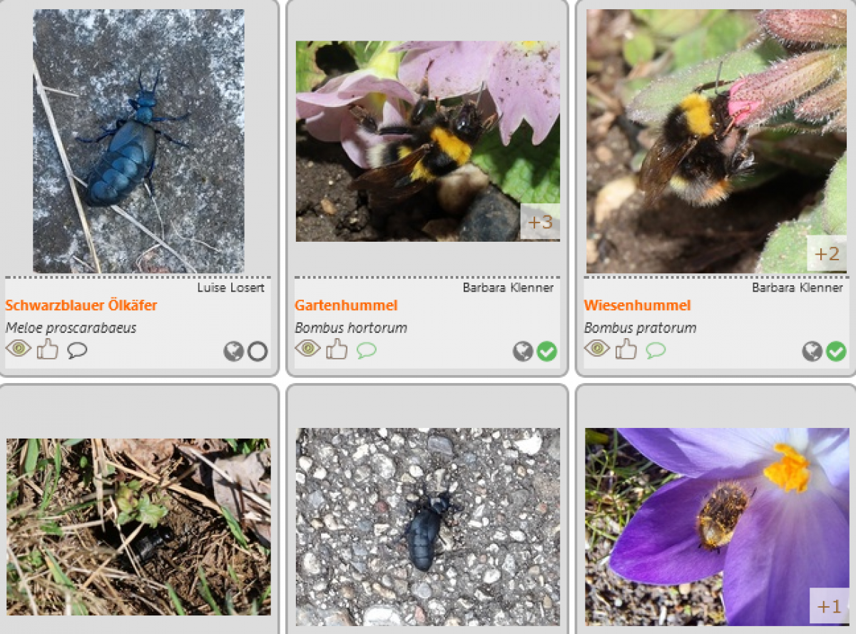Expand the +2 more photos on Wiesenhummel
Screen dimensions: 856x634
tap(827, 253)
